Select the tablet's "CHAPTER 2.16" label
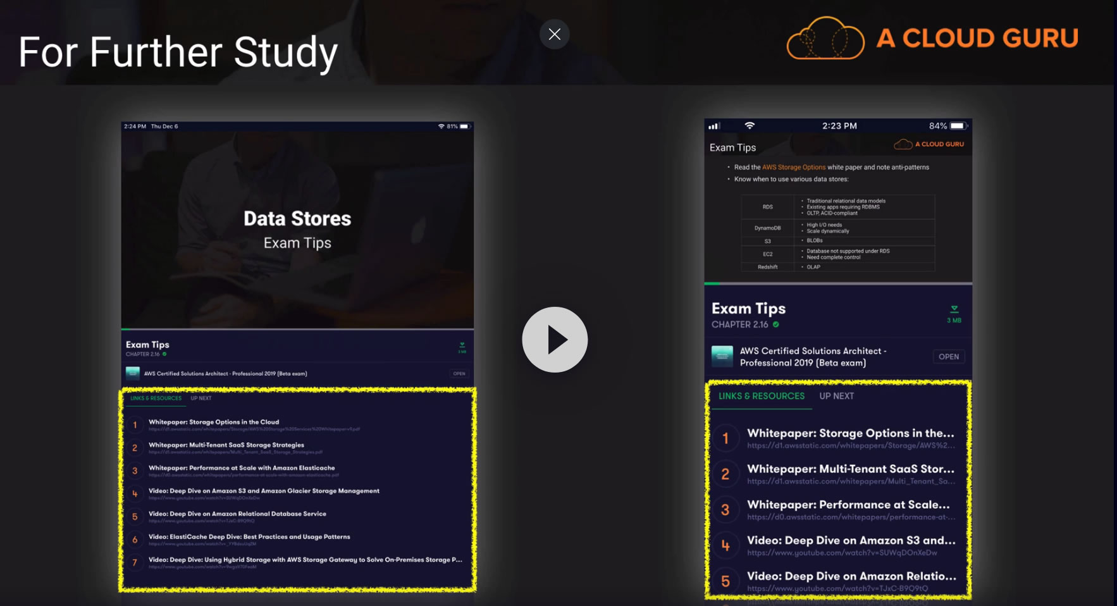This screenshot has height=606, width=1117. pyautogui.click(x=143, y=354)
